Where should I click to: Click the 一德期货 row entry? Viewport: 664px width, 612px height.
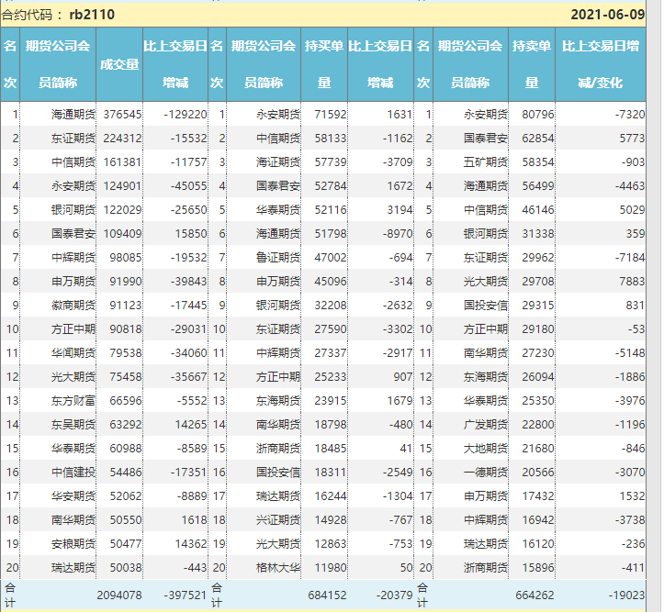[x=486, y=473]
